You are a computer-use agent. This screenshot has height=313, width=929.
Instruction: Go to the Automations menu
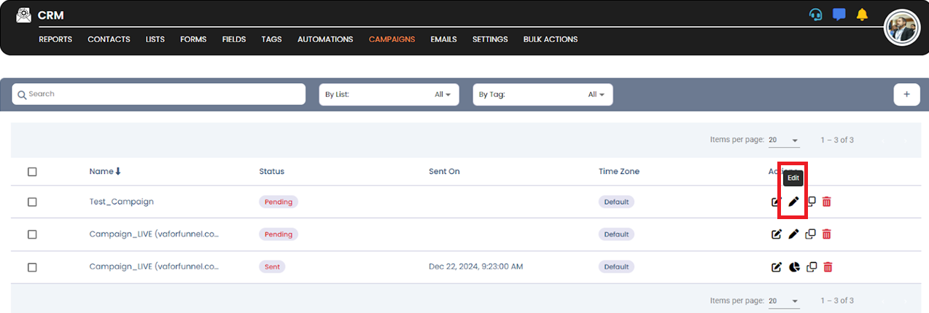324,39
